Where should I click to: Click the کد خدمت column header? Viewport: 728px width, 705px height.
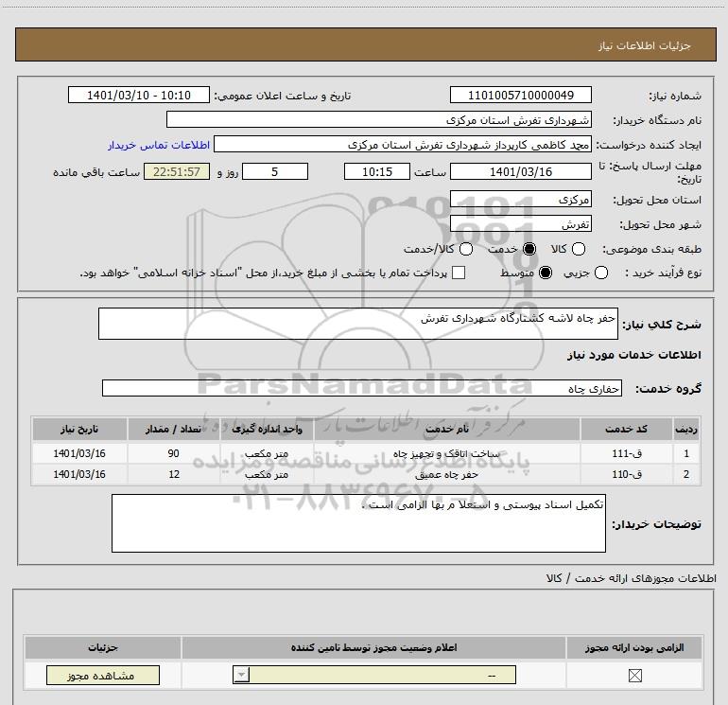626,429
